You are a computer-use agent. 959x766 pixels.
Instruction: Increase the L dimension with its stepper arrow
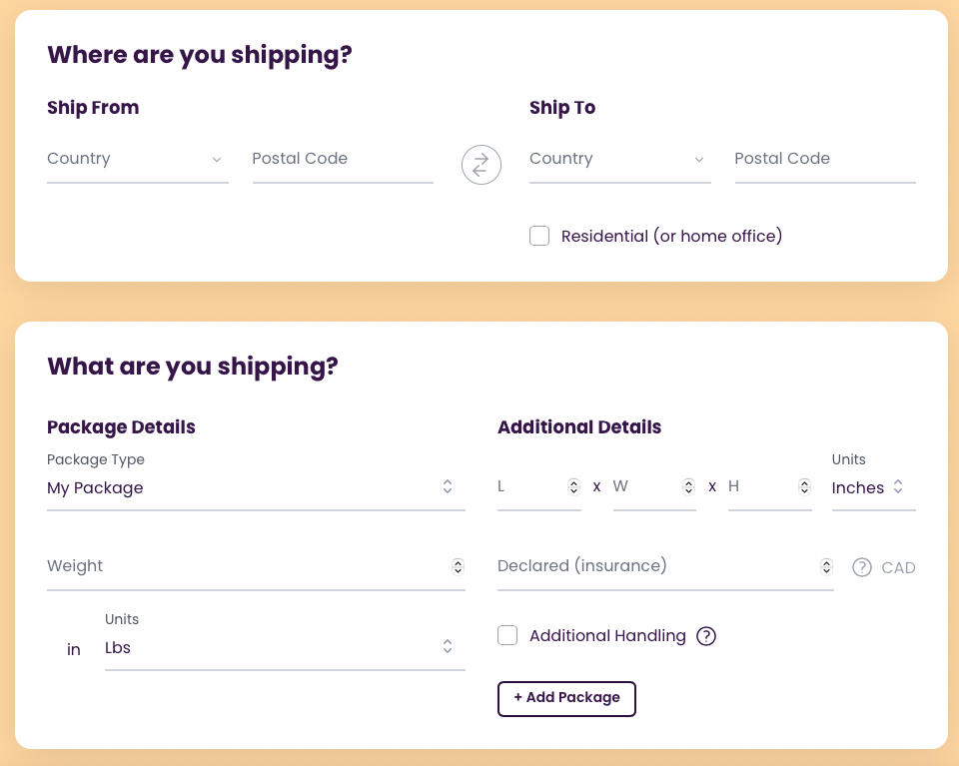(573, 483)
